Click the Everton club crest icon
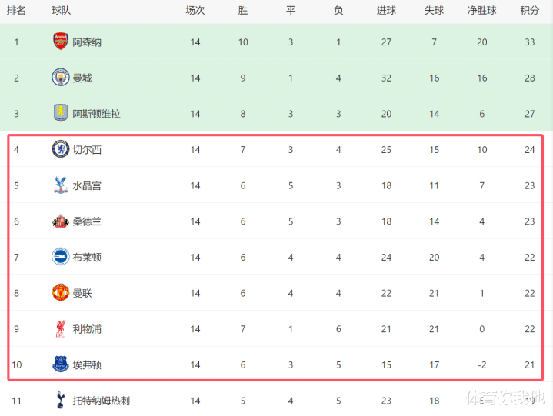 click(60, 364)
